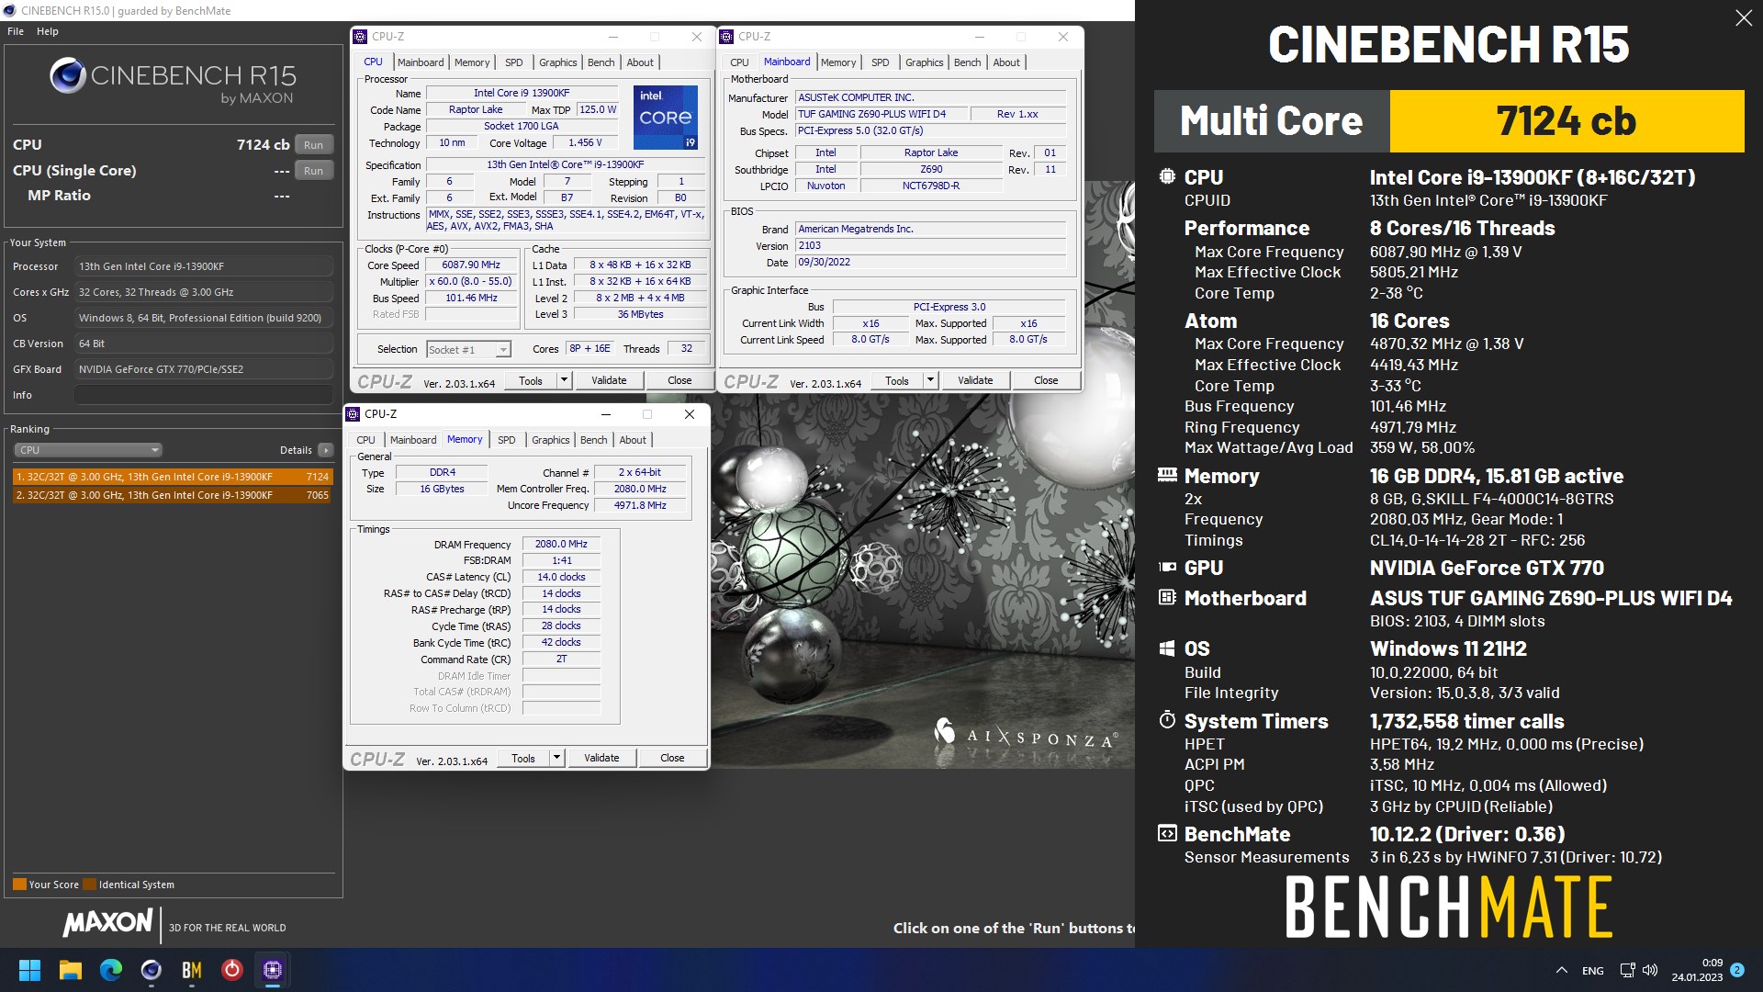Click the Windows Start button
Viewport: 1763px width, 992px height.
tap(30, 970)
